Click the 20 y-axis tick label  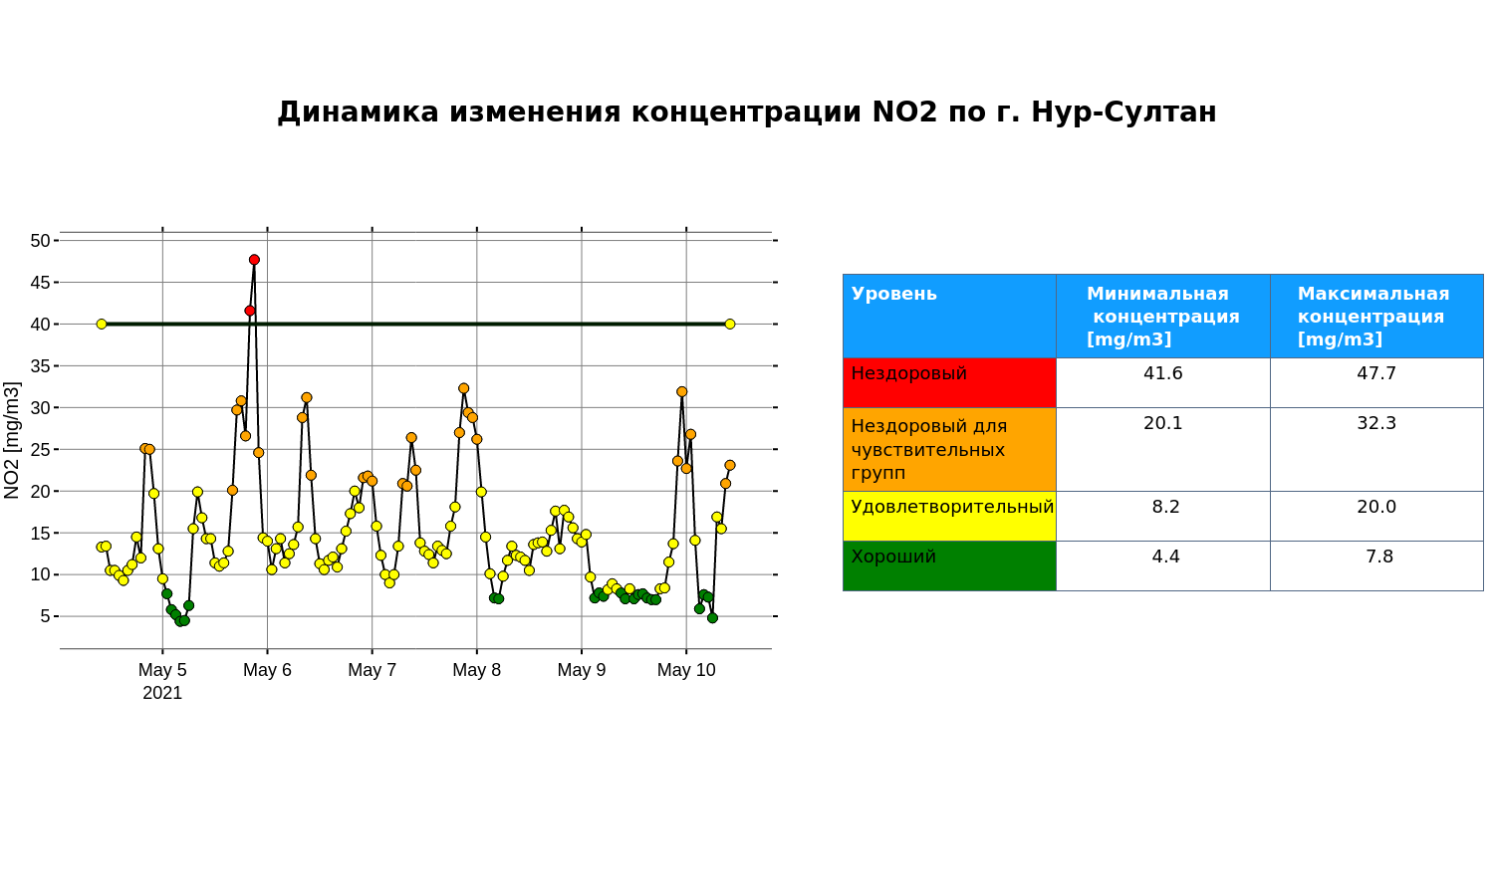coord(40,492)
